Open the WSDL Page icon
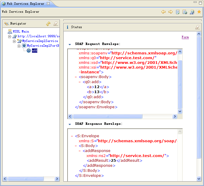The width and height of the screenshot is (204, 186). pyautogui.click(x=192, y=12)
